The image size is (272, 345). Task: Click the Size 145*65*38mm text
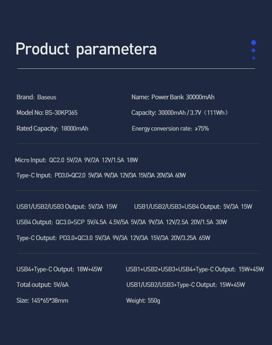click(42, 301)
